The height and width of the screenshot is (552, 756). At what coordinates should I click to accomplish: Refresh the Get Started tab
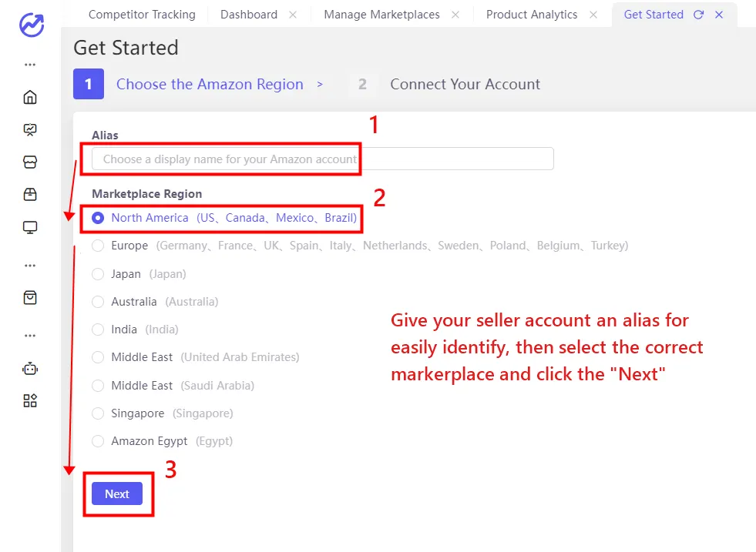click(699, 14)
